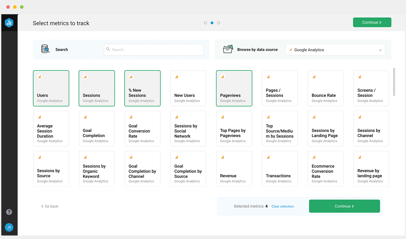Select the Transactions metric card
Image resolution: width=406 pixels, height=239 pixels.
280,169
